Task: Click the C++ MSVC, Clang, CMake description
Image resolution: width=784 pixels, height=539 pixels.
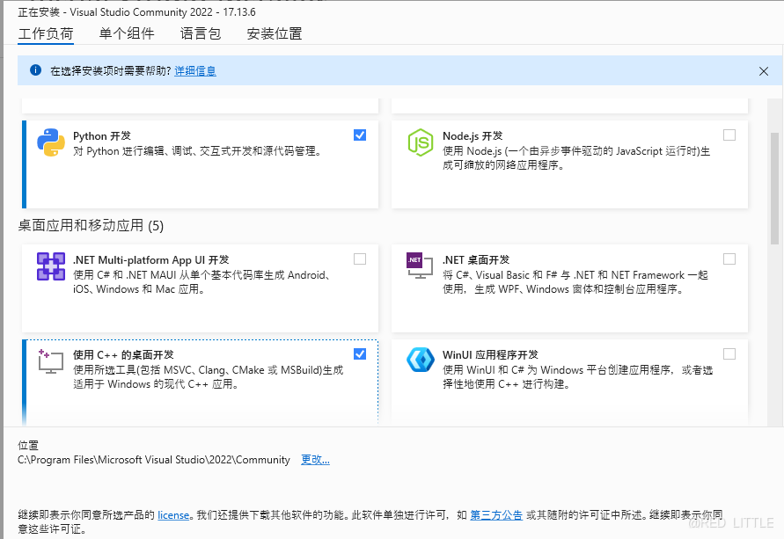Action: [209, 376]
